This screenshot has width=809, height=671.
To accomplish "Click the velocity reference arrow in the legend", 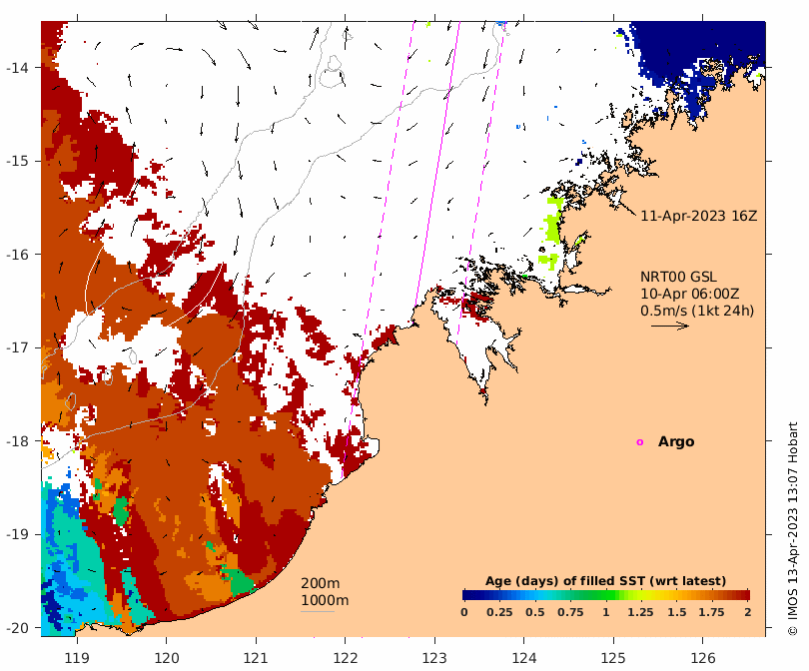I will tap(670, 326).
